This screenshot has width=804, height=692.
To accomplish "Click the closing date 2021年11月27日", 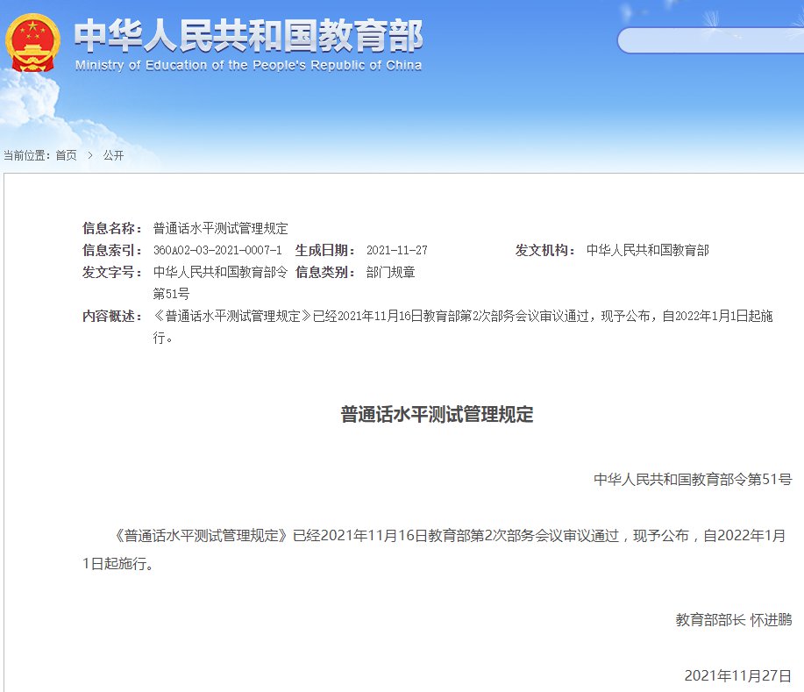I will point(738,675).
